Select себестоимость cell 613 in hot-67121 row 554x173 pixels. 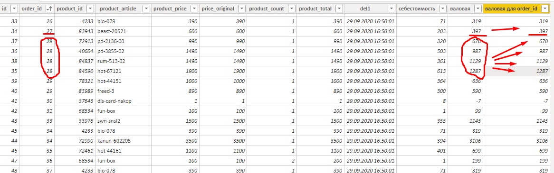[422, 71]
